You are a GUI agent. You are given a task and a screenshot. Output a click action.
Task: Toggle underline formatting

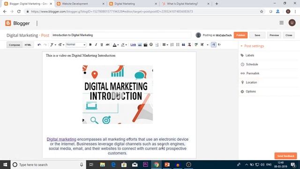[x=102, y=45]
